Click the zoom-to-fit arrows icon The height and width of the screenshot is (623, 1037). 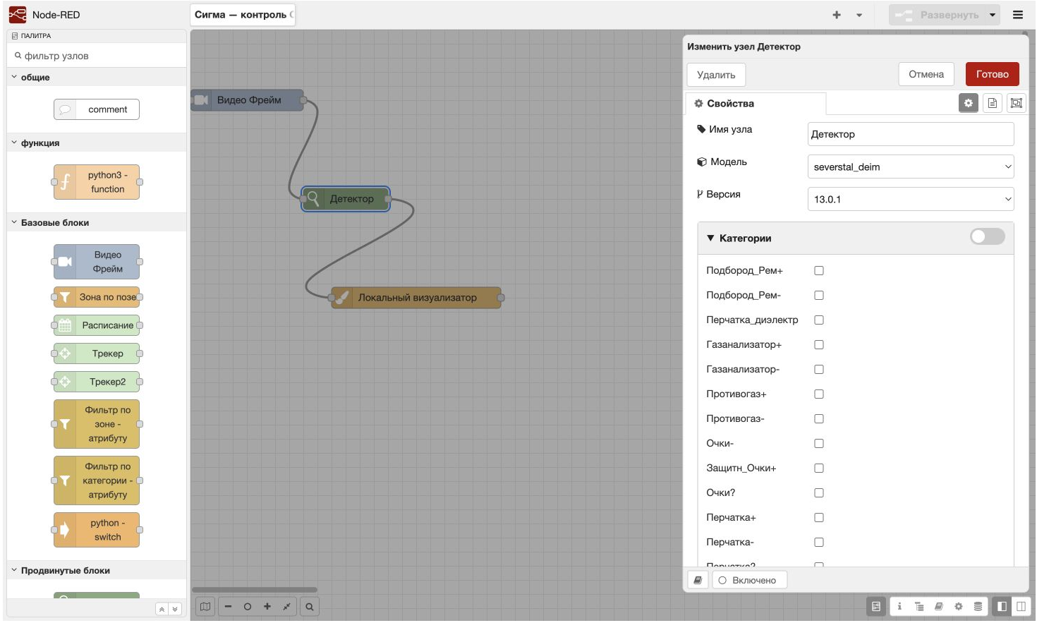point(286,606)
